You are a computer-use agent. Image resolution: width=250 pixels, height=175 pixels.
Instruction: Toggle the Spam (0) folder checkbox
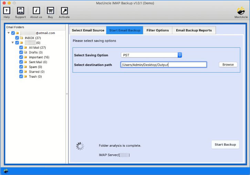pos(21,67)
